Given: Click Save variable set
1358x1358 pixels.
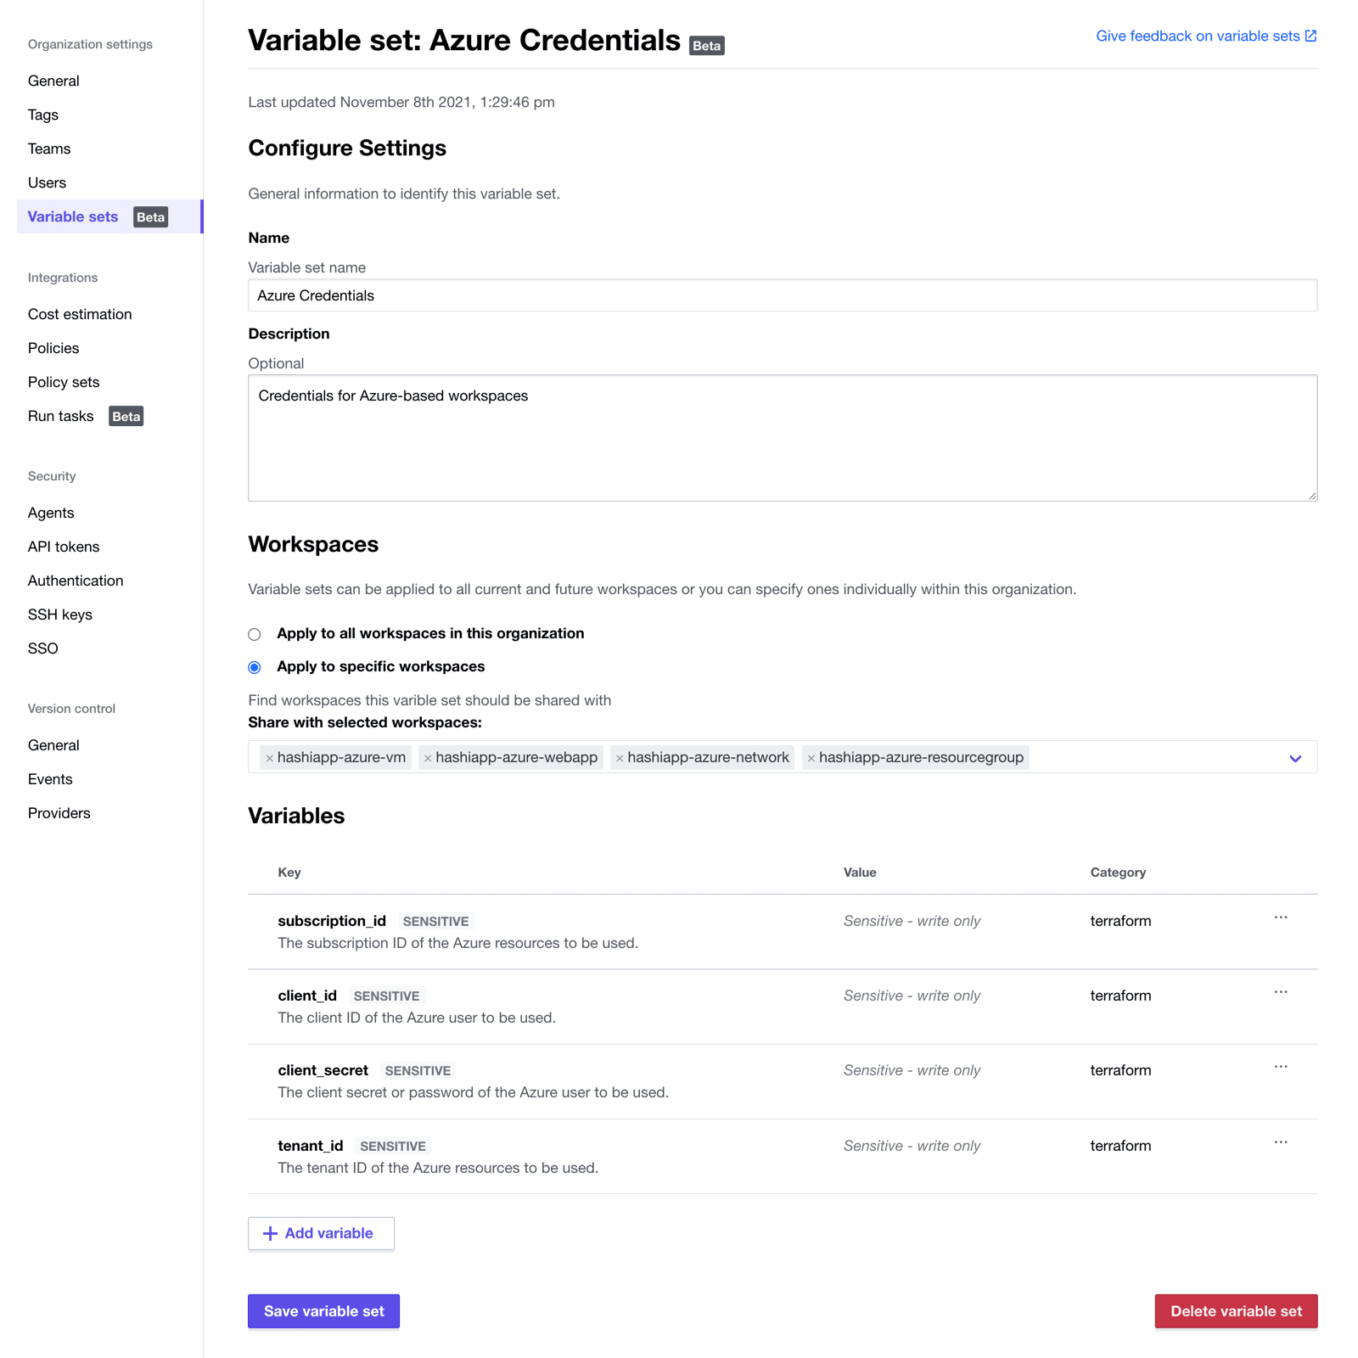Looking at the screenshot, I should (x=323, y=1310).
